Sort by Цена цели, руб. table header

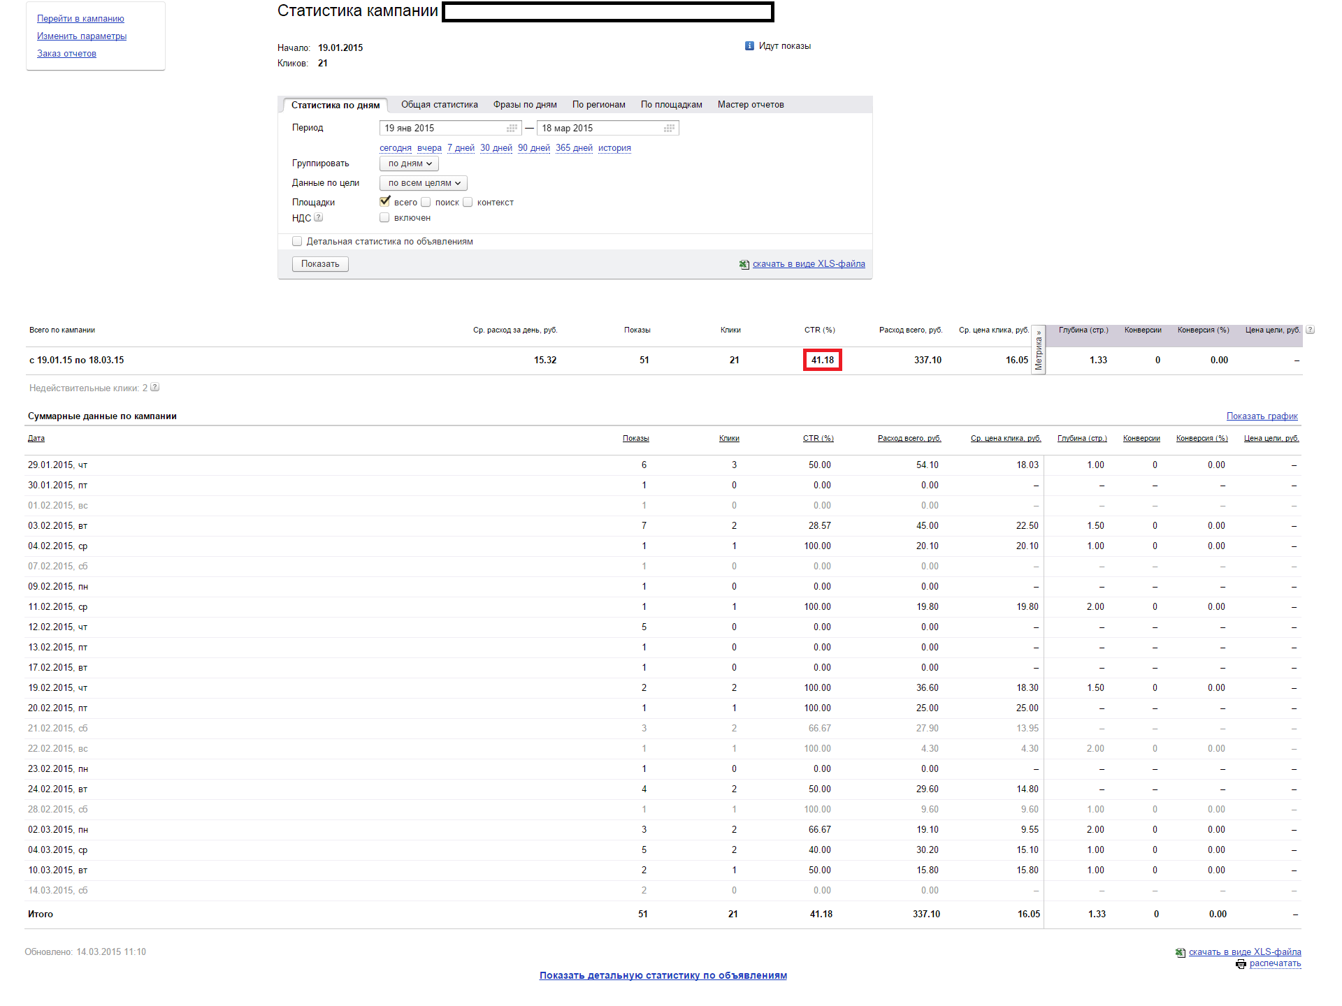click(1271, 439)
